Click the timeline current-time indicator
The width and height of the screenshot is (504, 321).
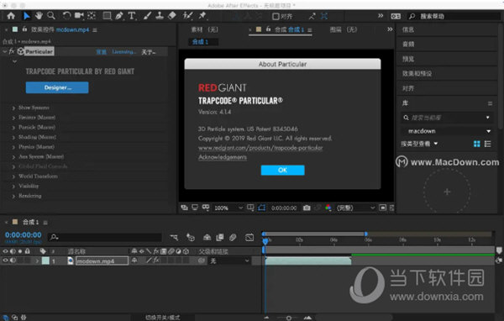tap(265, 240)
